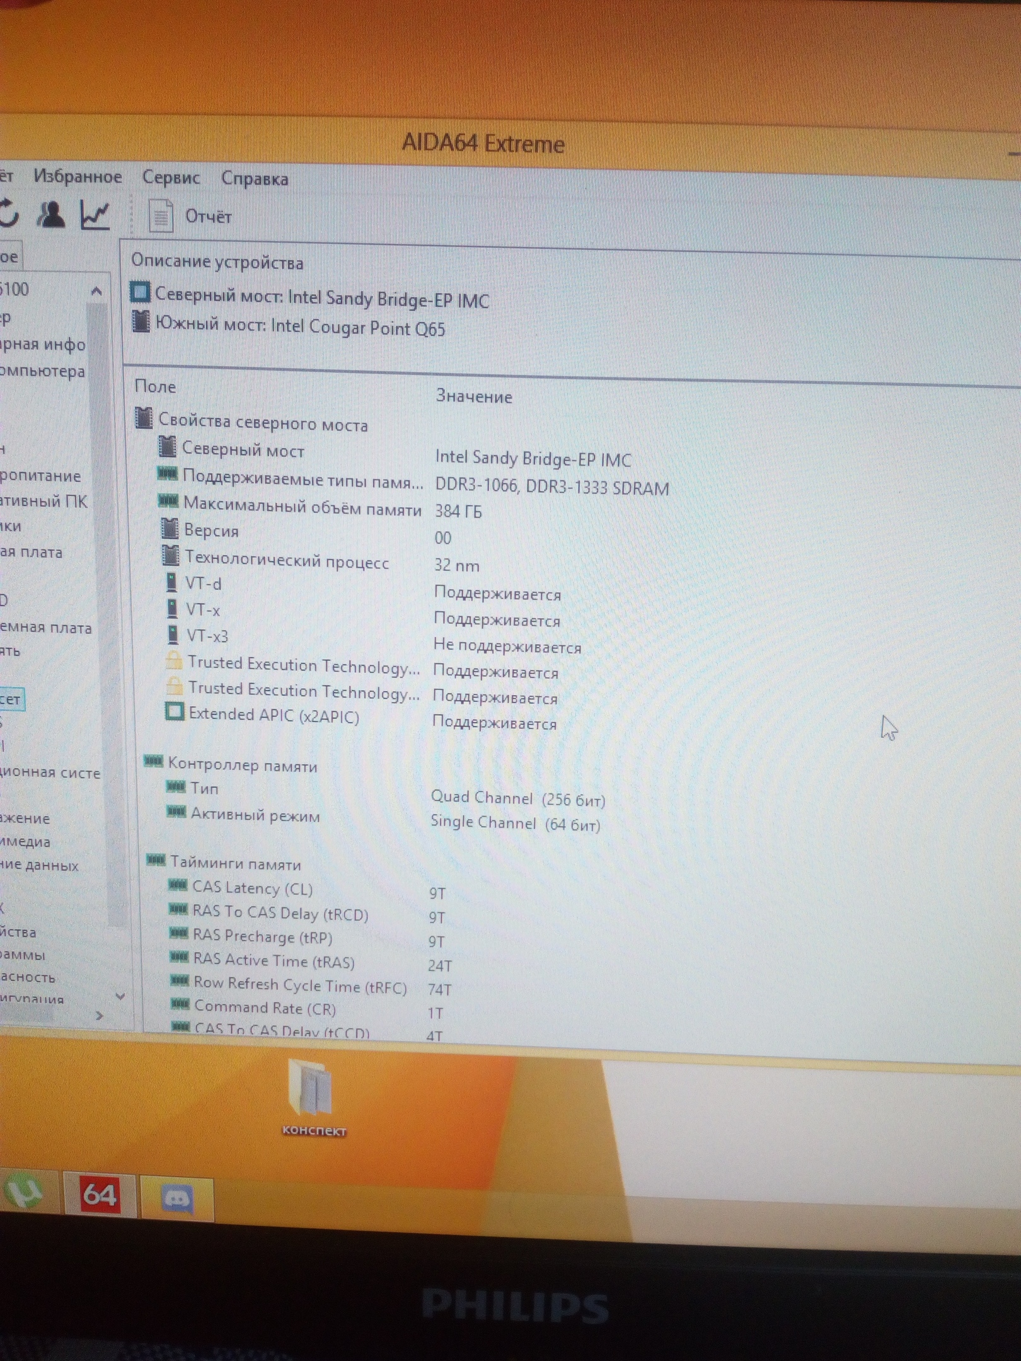Screen dimensions: 1021x1361
Task: Click the AIDA64 taskbar icon
Action: click(99, 1193)
